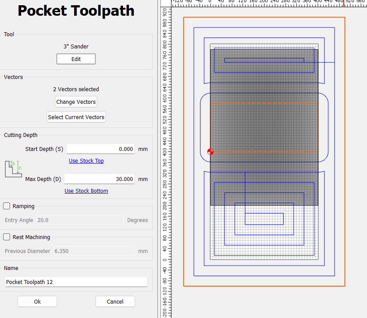
Task: Click the red position marker on the top ruler
Action: pyautogui.click(x=343, y=3)
